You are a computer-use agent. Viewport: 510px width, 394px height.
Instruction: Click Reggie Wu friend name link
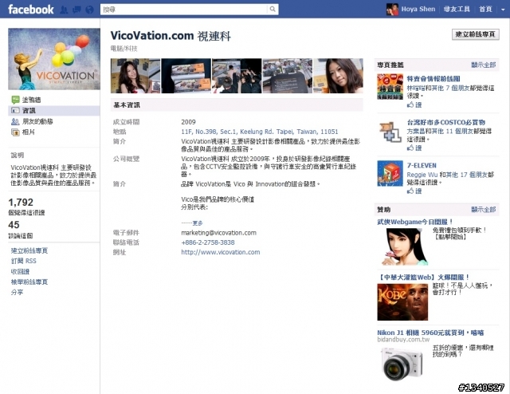click(422, 175)
